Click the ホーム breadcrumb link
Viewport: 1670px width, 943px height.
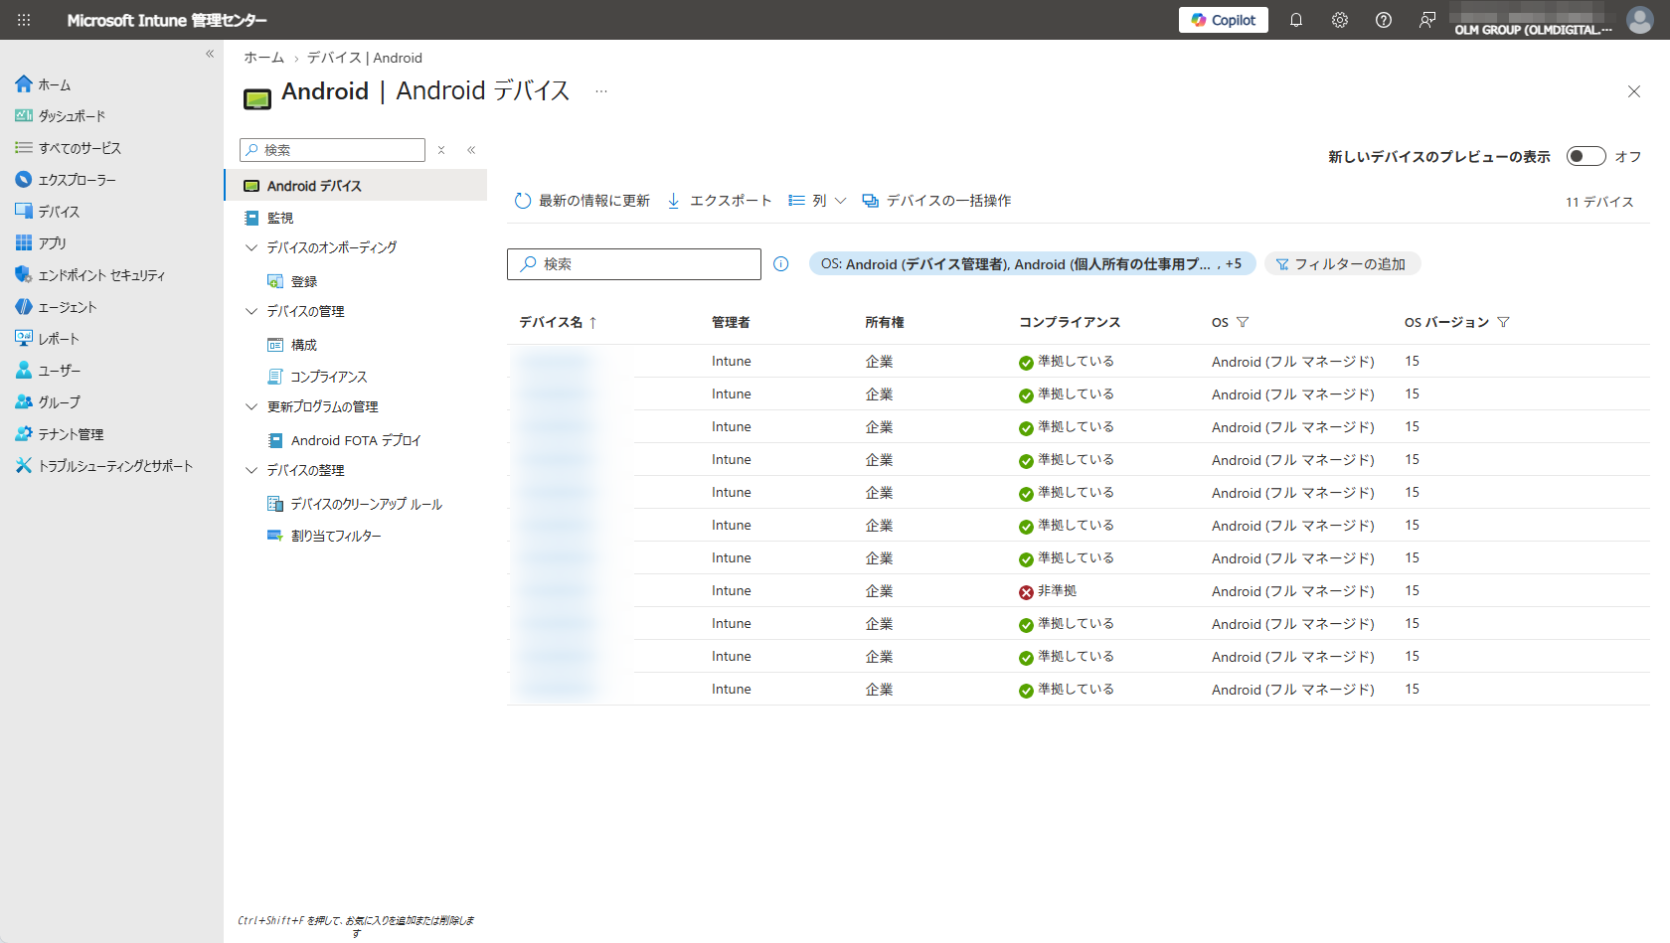coord(264,58)
